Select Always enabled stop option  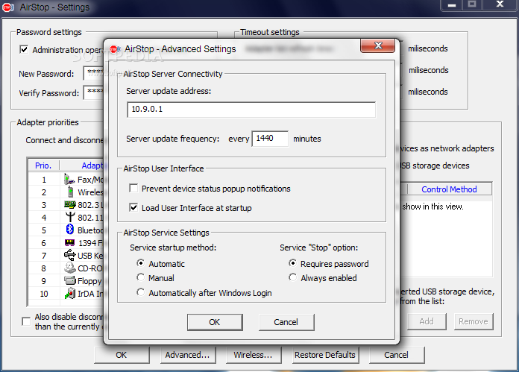pyautogui.click(x=292, y=277)
